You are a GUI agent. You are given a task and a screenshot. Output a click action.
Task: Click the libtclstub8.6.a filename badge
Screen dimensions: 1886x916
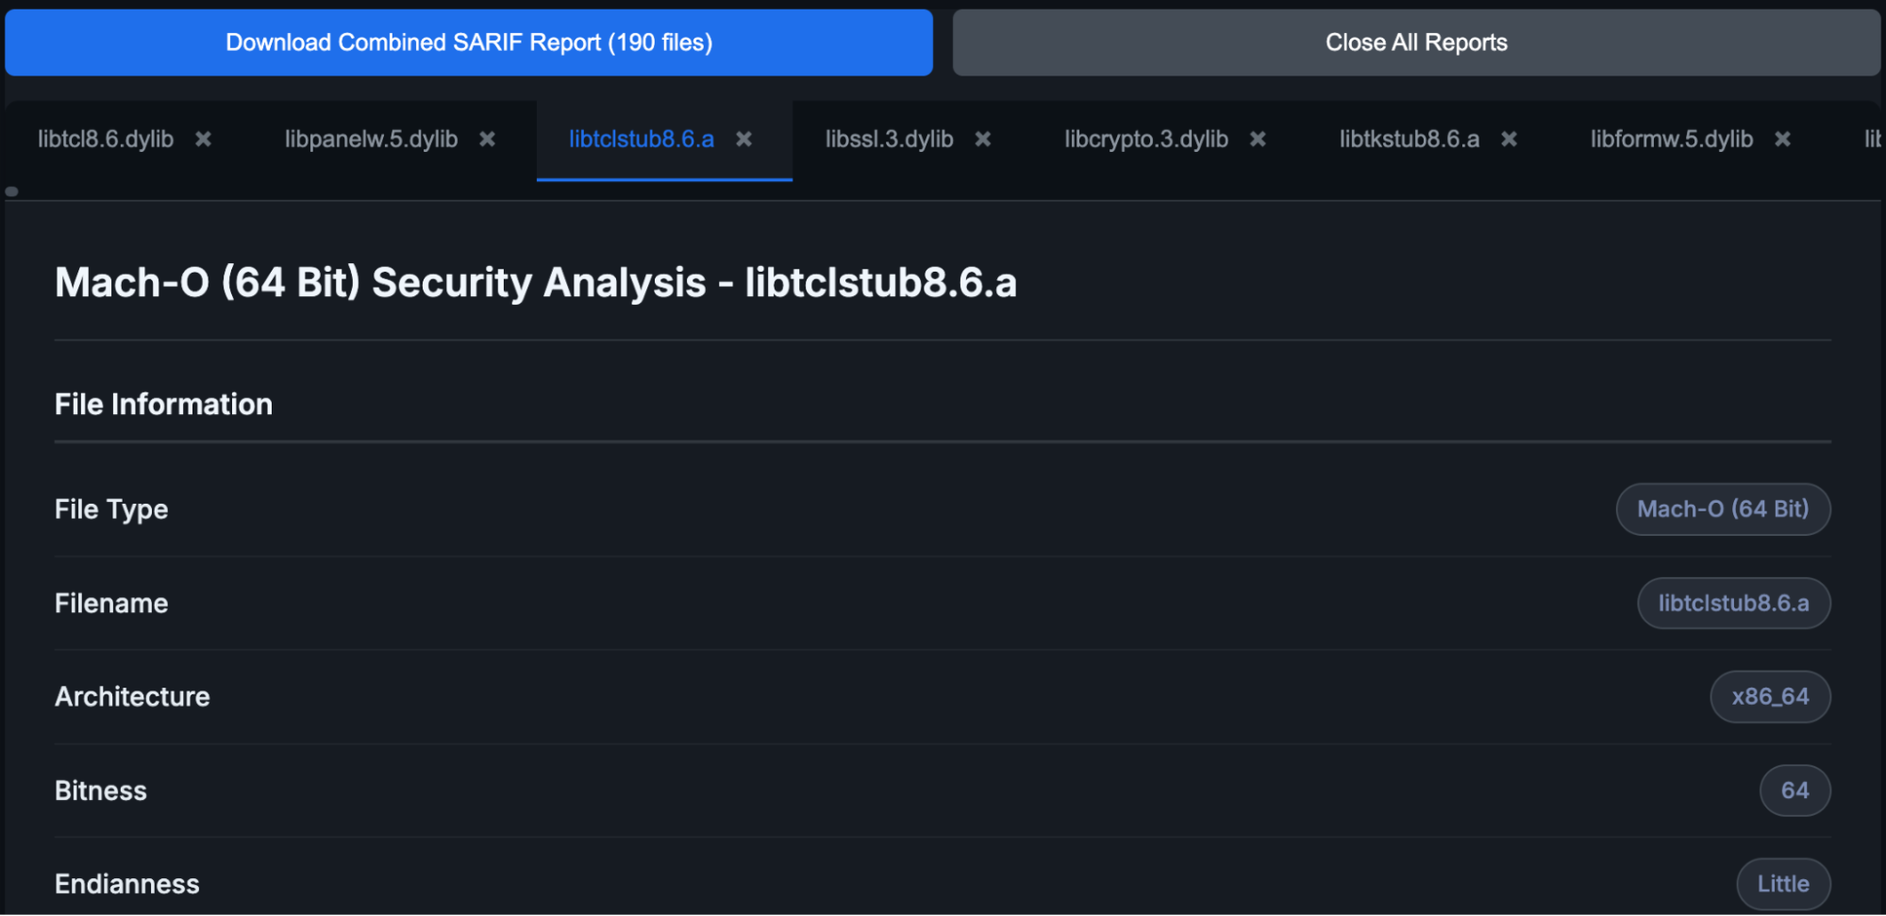pyautogui.click(x=1733, y=603)
